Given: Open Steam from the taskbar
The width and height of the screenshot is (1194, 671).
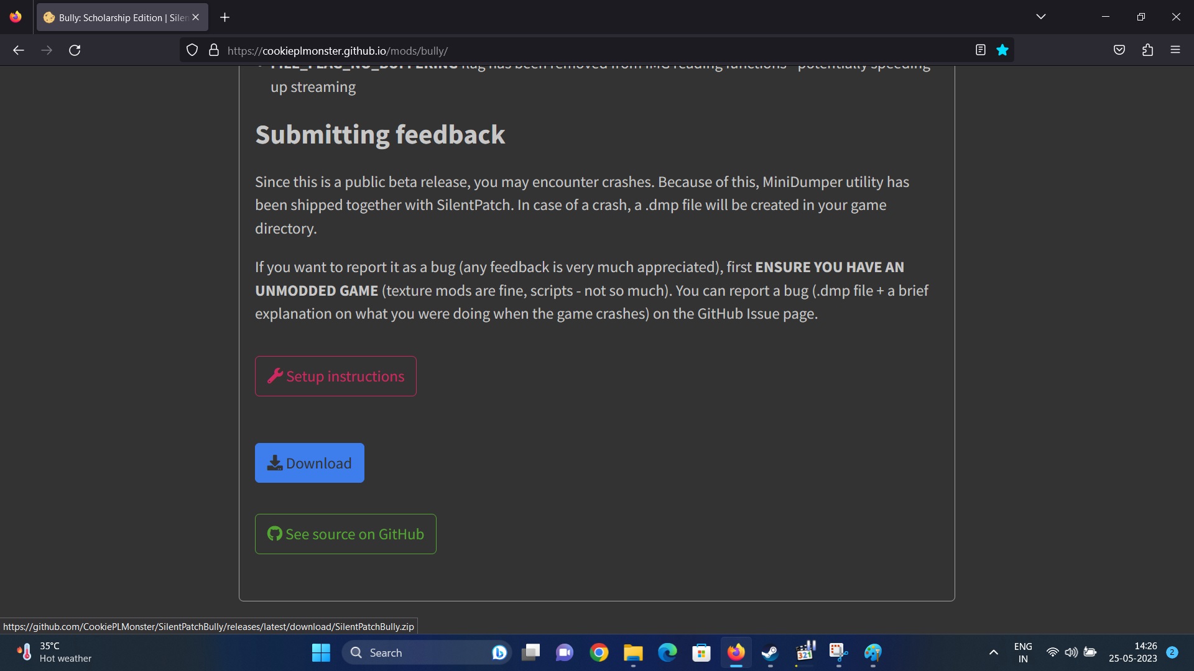Looking at the screenshot, I should [x=770, y=652].
